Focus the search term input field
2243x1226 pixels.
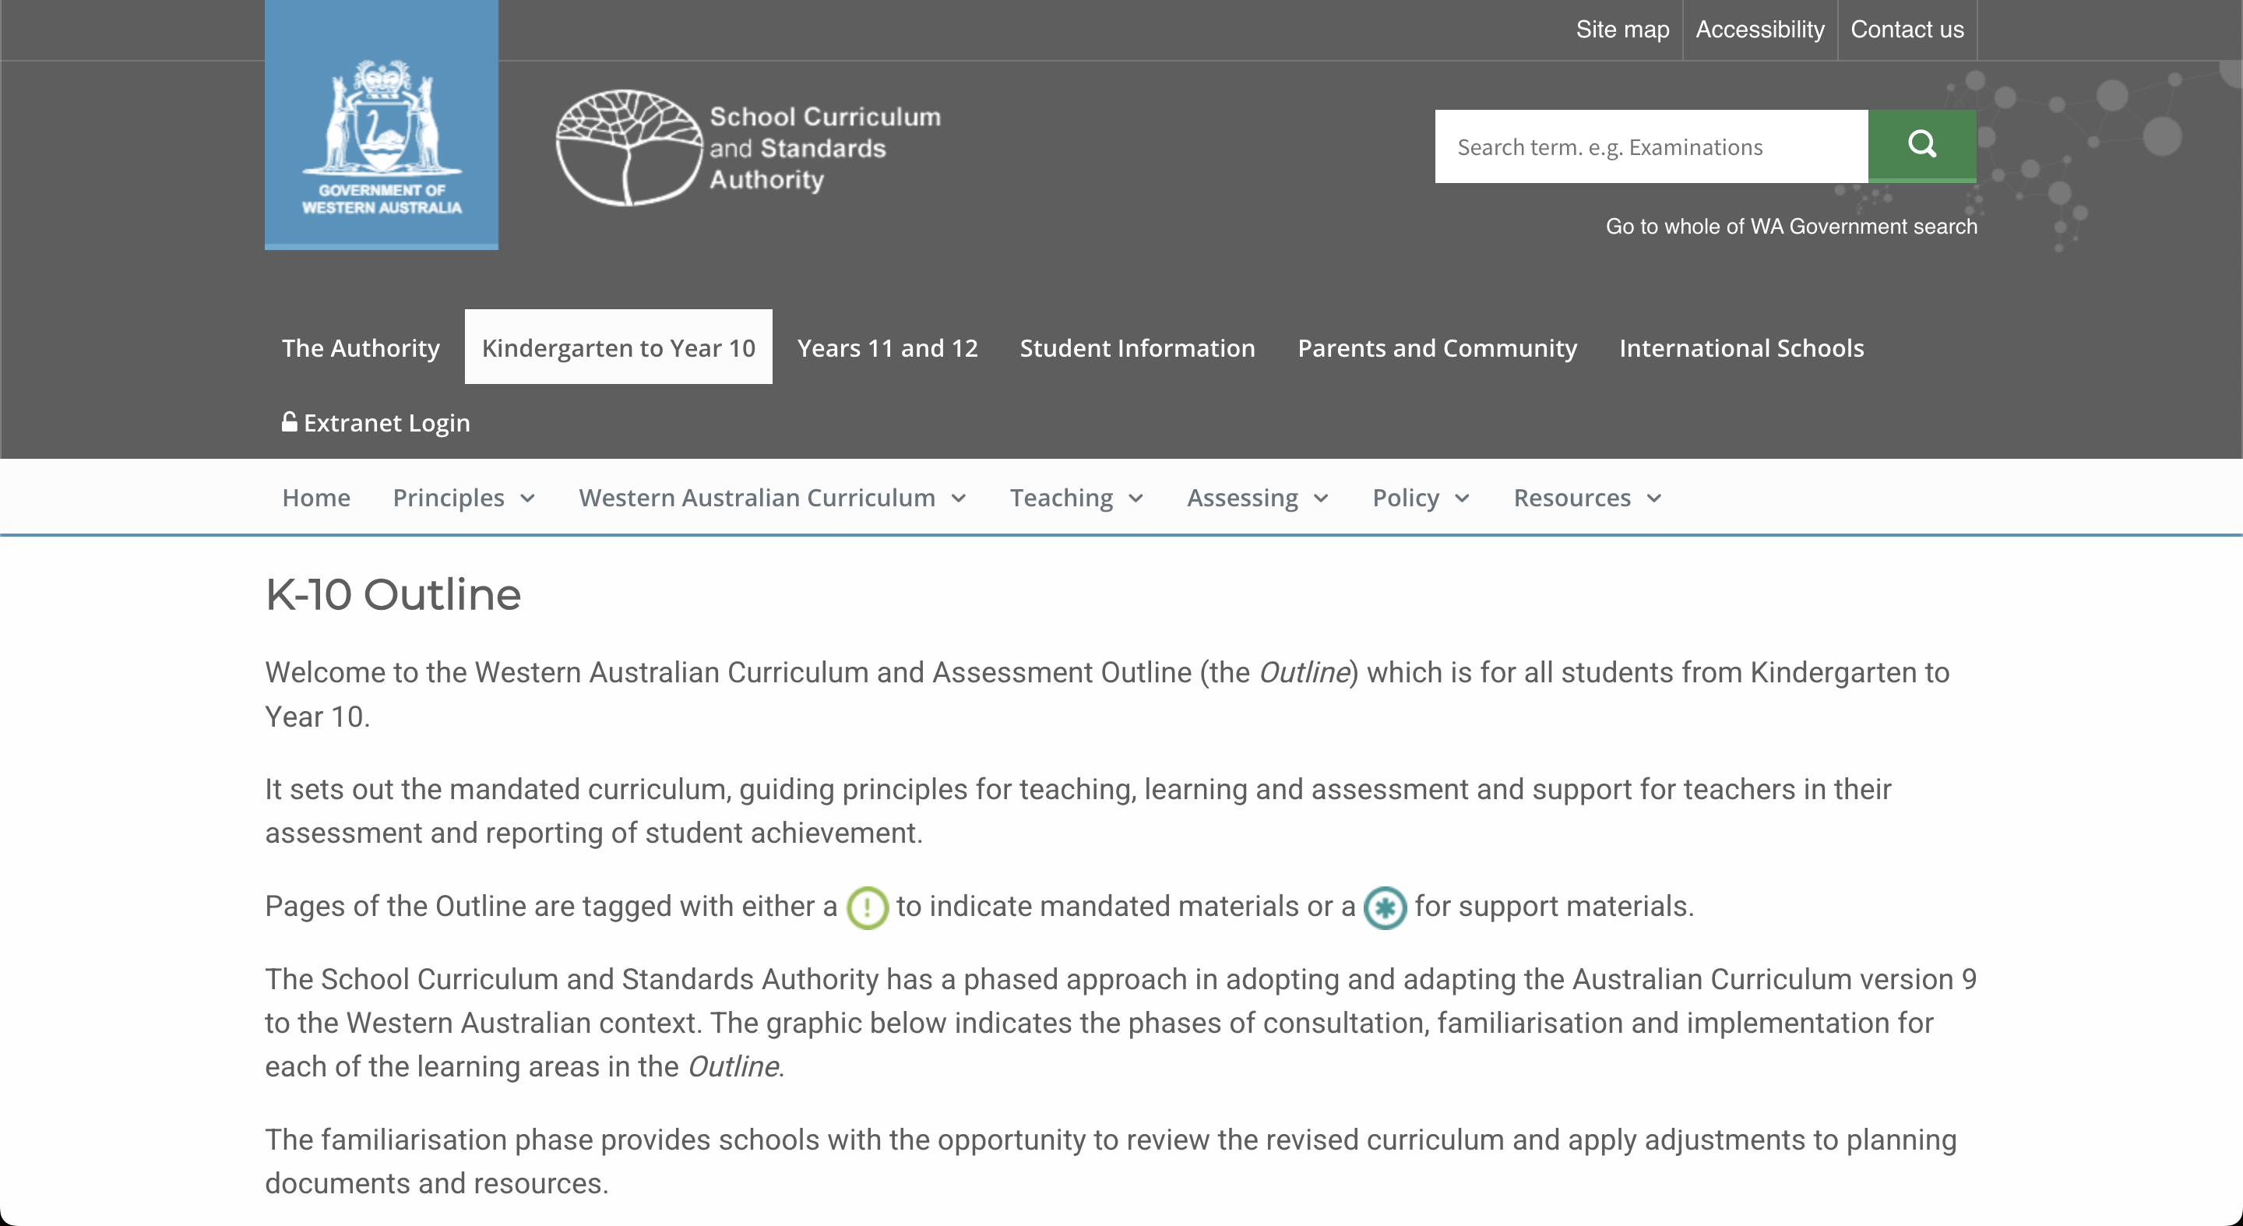coord(1651,146)
